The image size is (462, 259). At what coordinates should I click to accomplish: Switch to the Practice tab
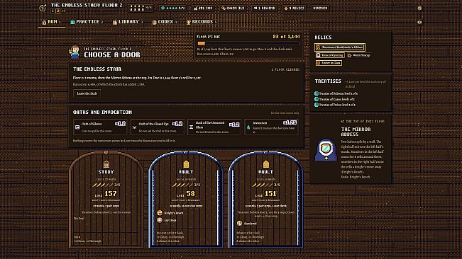tap(87, 22)
